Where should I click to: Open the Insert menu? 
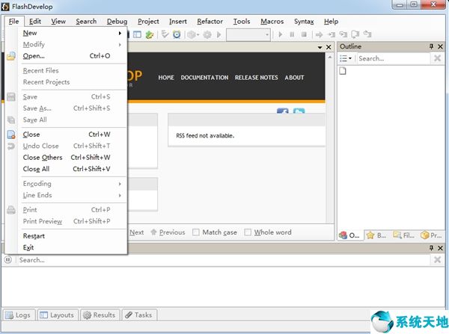pos(177,22)
